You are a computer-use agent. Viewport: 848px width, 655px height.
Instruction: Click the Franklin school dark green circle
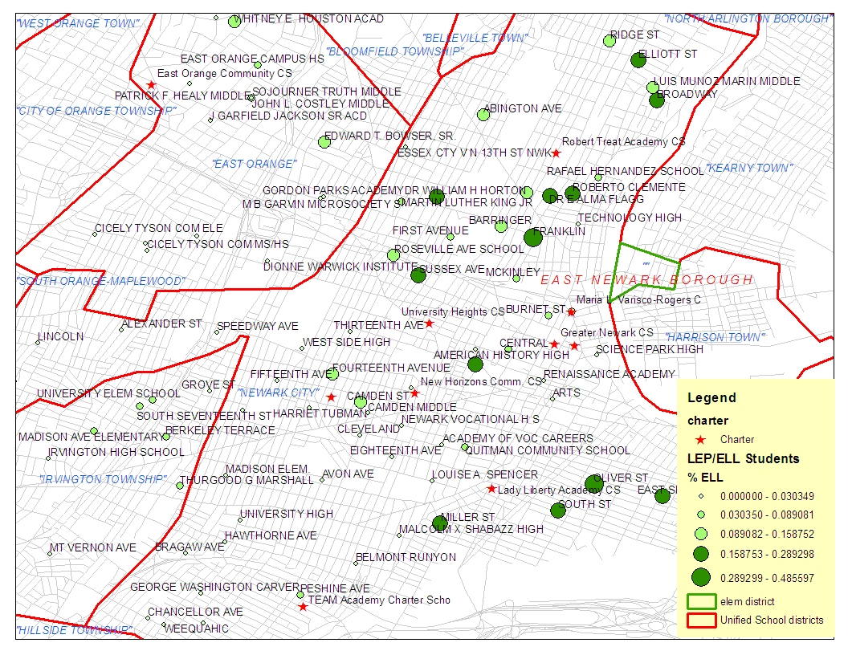pyautogui.click(x=533, y=238)
